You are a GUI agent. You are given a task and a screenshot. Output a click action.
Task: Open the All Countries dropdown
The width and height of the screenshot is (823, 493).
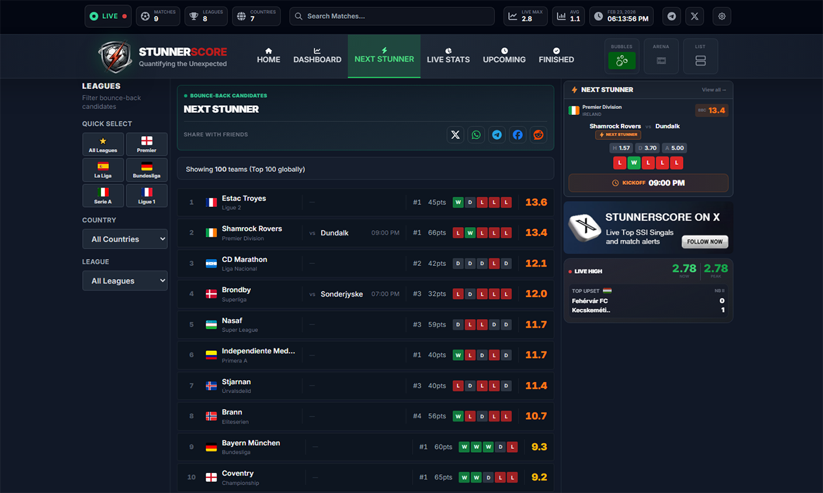(x=124, y=239)
